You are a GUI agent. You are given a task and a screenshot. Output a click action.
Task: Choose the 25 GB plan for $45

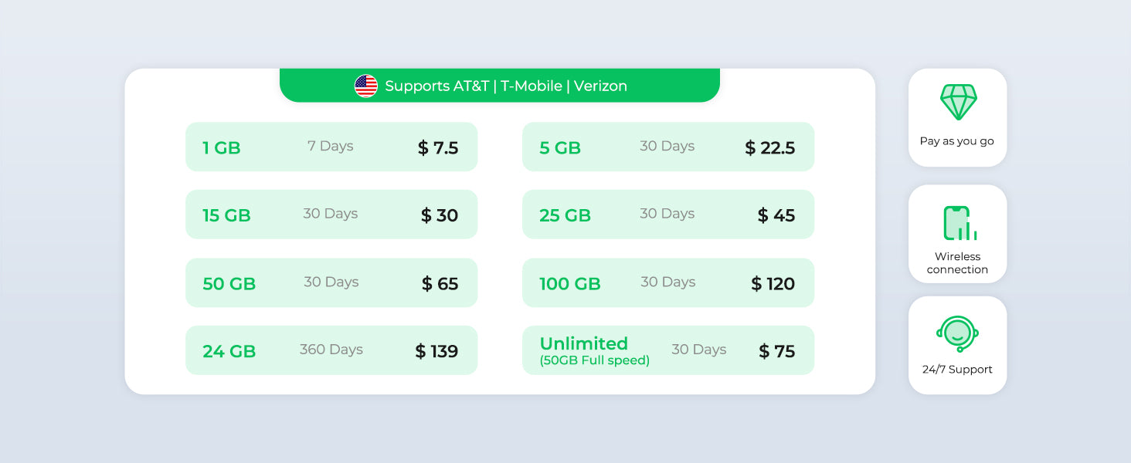668,215
